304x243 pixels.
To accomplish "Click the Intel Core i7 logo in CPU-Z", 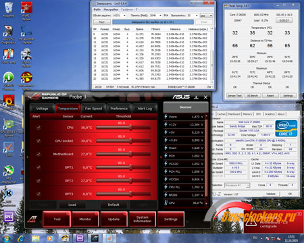I will coord(286,128).
